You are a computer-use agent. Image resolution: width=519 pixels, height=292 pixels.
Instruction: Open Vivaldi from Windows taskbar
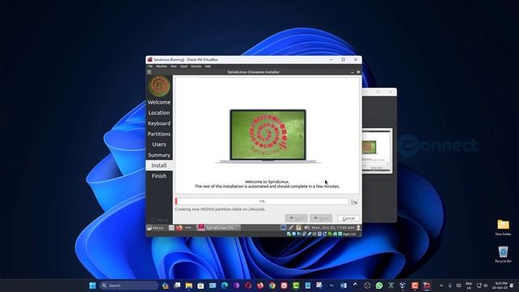tap(284, 286)
